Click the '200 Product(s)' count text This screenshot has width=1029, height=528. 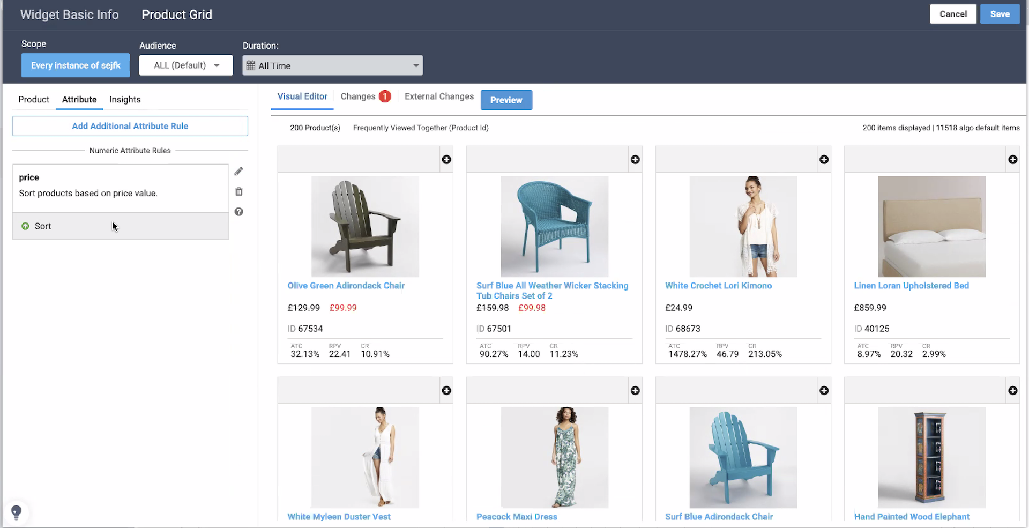315,128
